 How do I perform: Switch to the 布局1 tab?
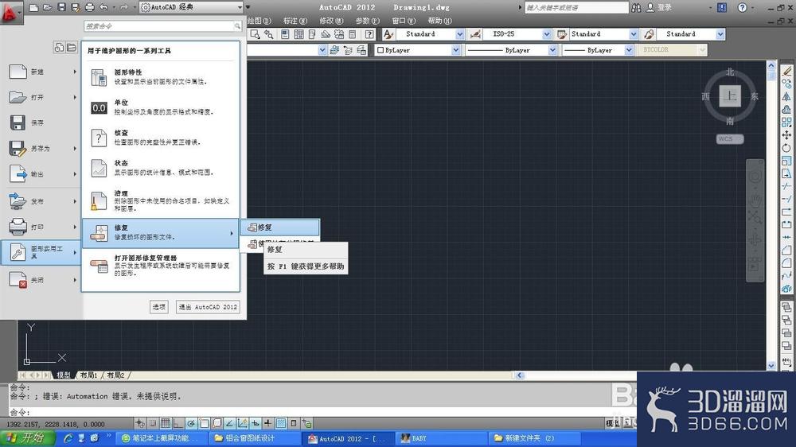88,375
